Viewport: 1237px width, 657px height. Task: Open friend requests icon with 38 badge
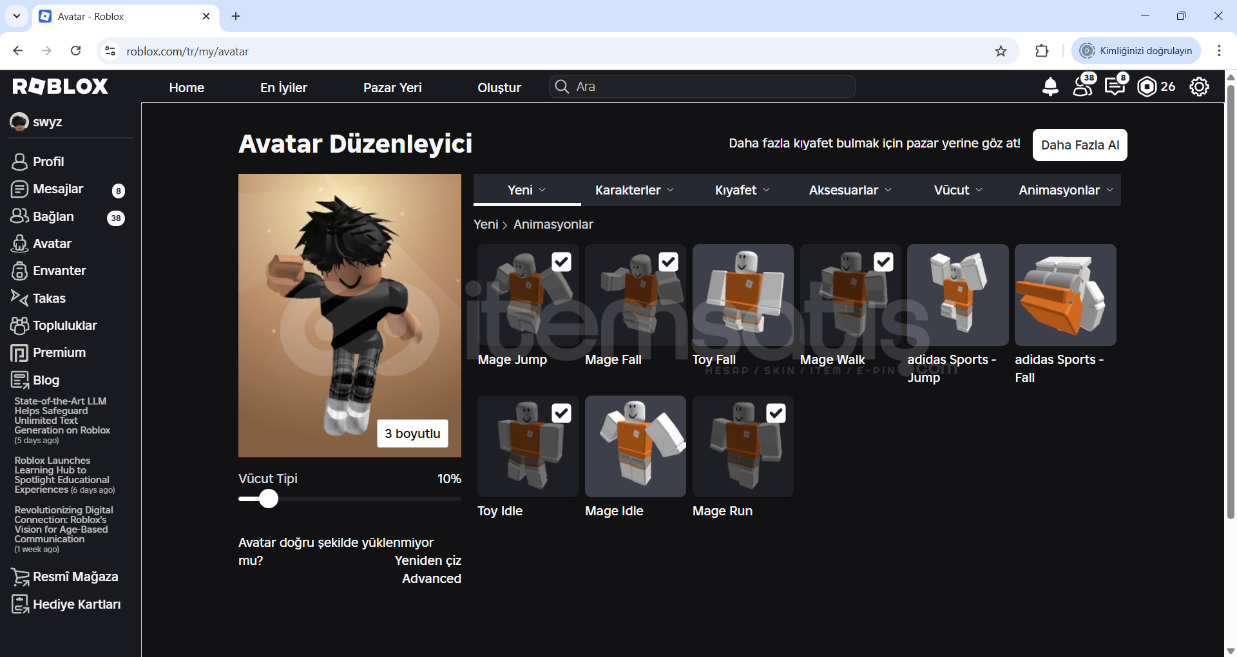(x=1084, y=86)
